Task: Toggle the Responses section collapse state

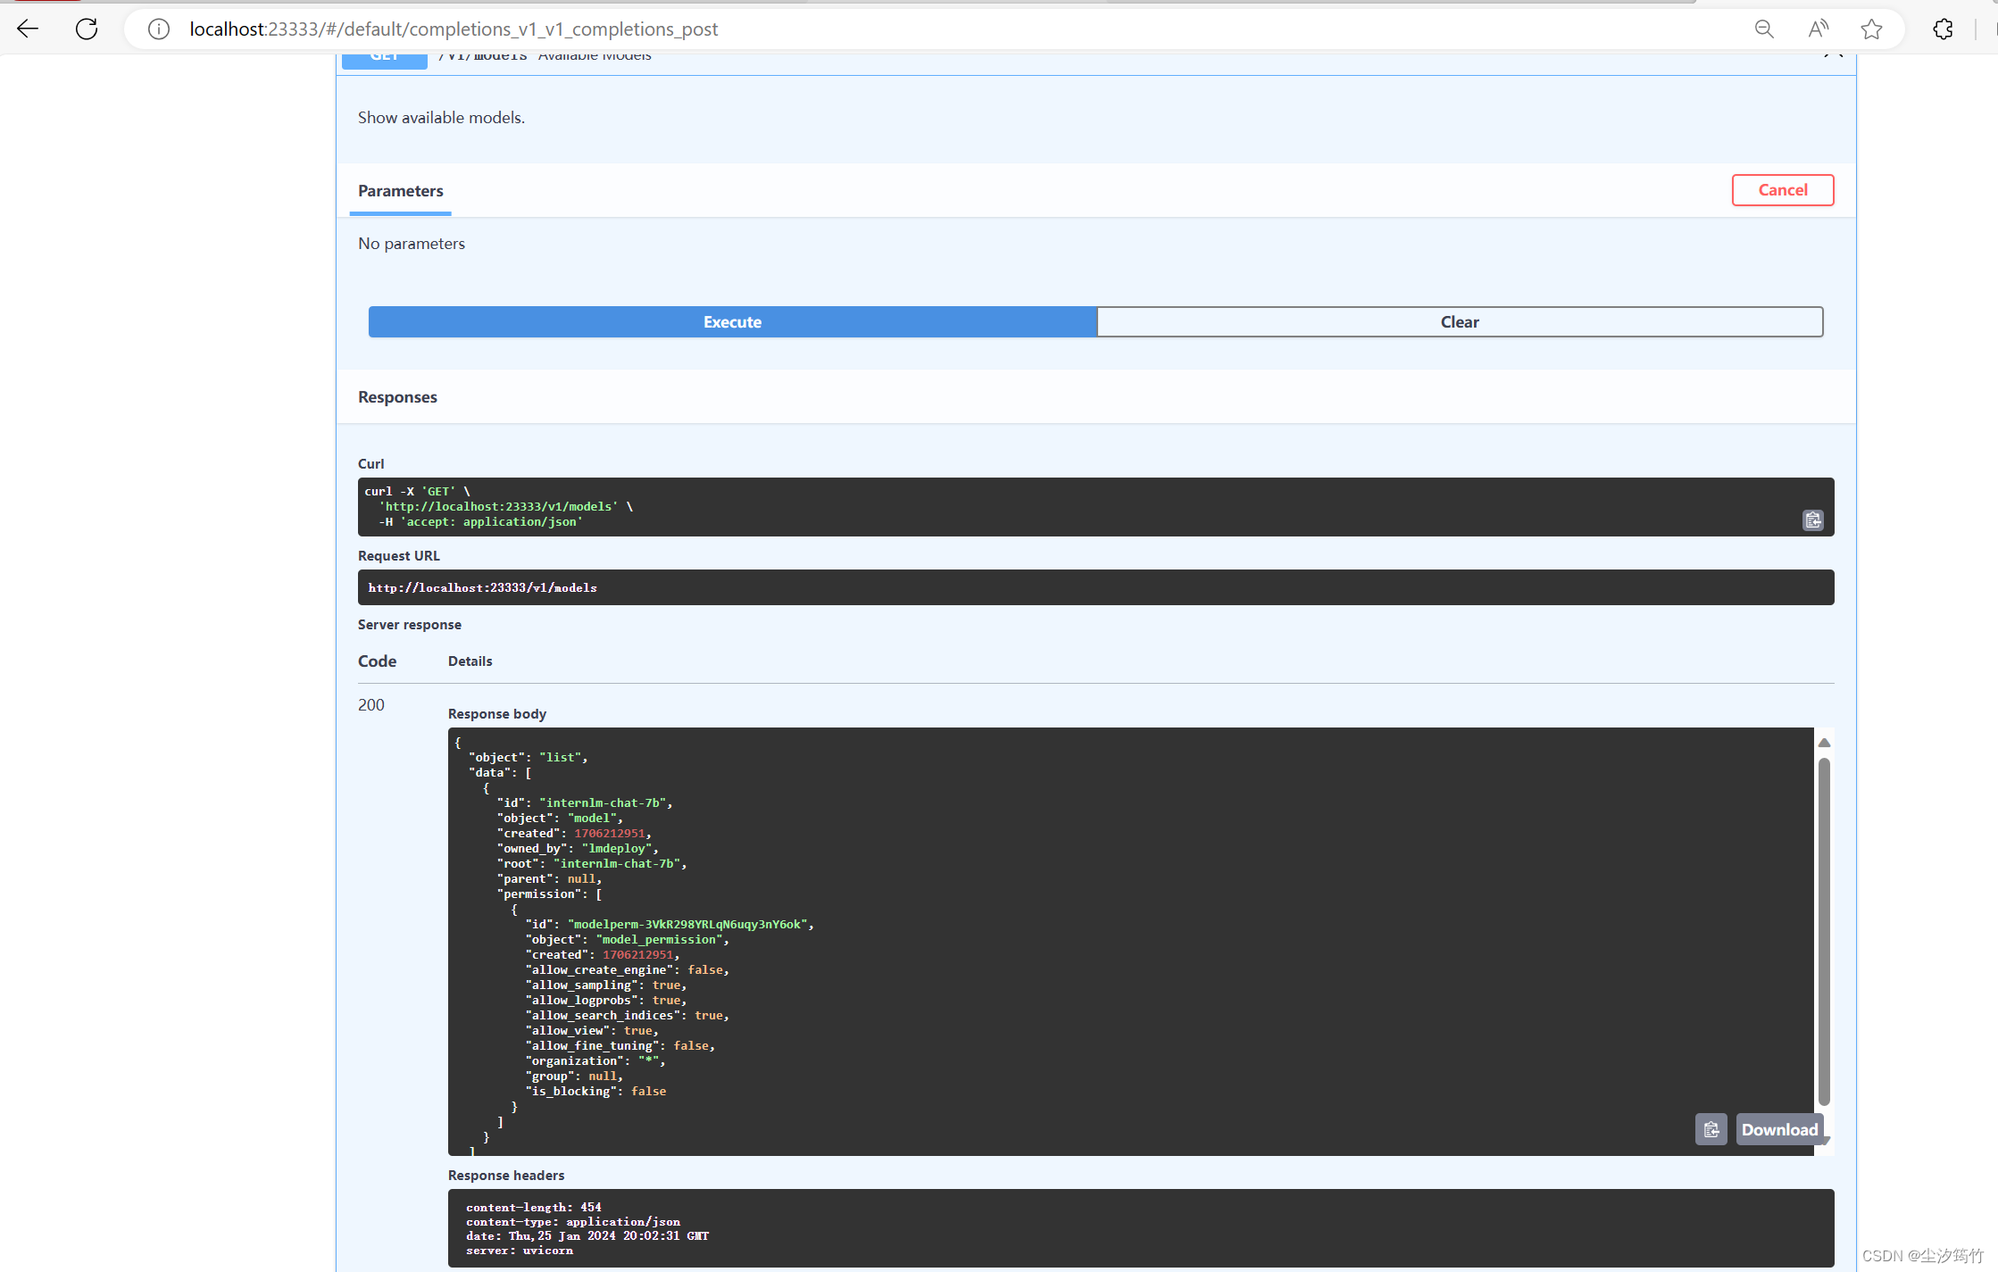Action: 396,395
